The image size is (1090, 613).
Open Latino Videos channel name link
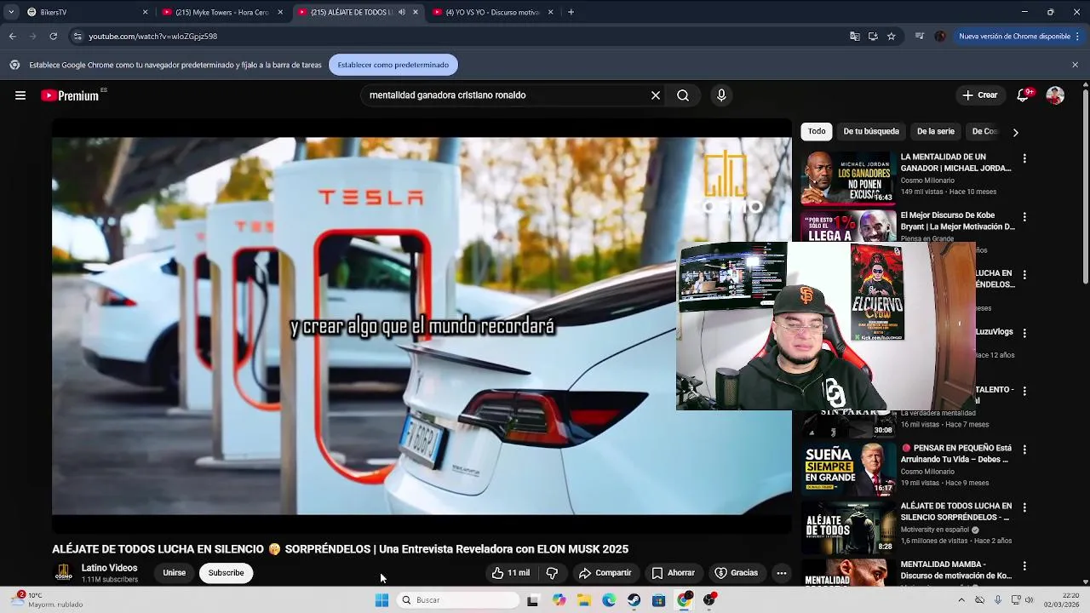[x=109, y=568]
